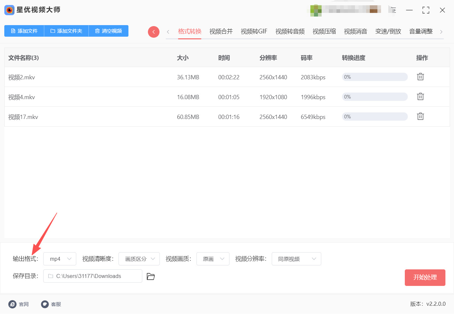The width and height of the screenshot is (454, 314).
Task: Switch to the 视频转GIF tab
Action: (254, 31)
